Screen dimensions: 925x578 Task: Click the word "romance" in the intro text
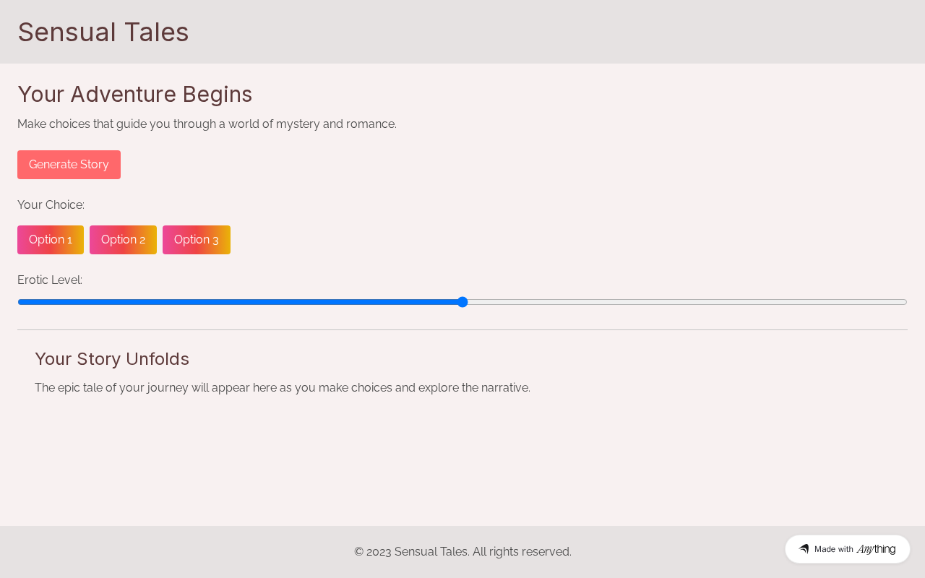(369, 124)
